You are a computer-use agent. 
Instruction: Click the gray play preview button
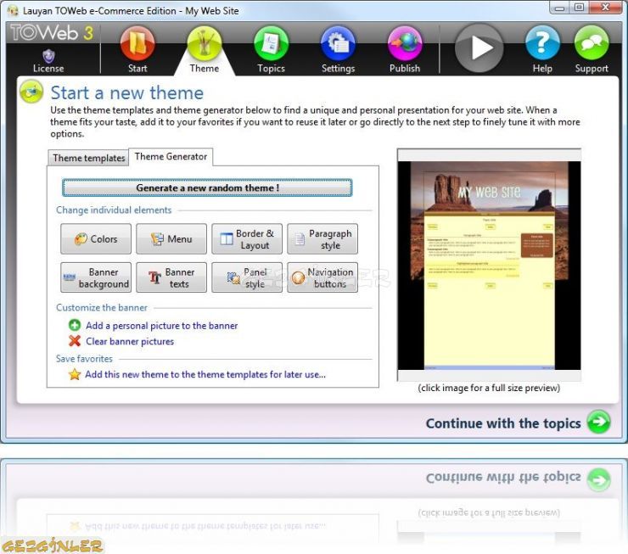point(479,48)
